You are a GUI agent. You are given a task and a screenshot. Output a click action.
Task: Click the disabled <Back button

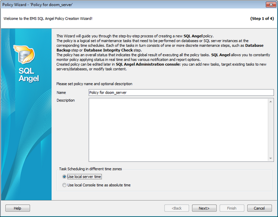176,208
